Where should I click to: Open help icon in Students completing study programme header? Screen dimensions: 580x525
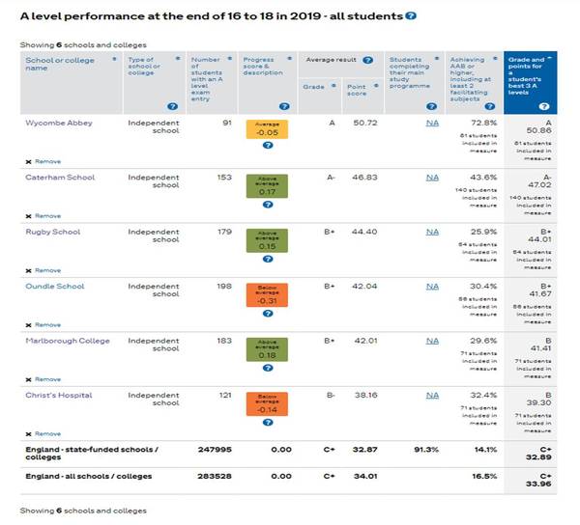pos(431,106)
